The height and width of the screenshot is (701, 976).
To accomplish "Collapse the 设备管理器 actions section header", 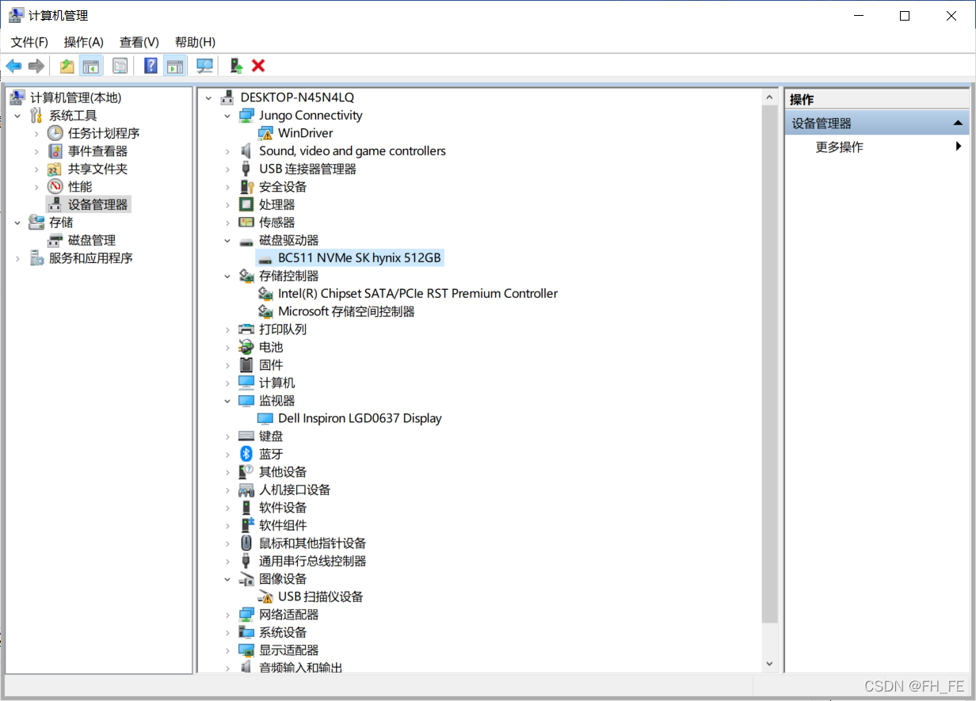I will pos(958,123).
